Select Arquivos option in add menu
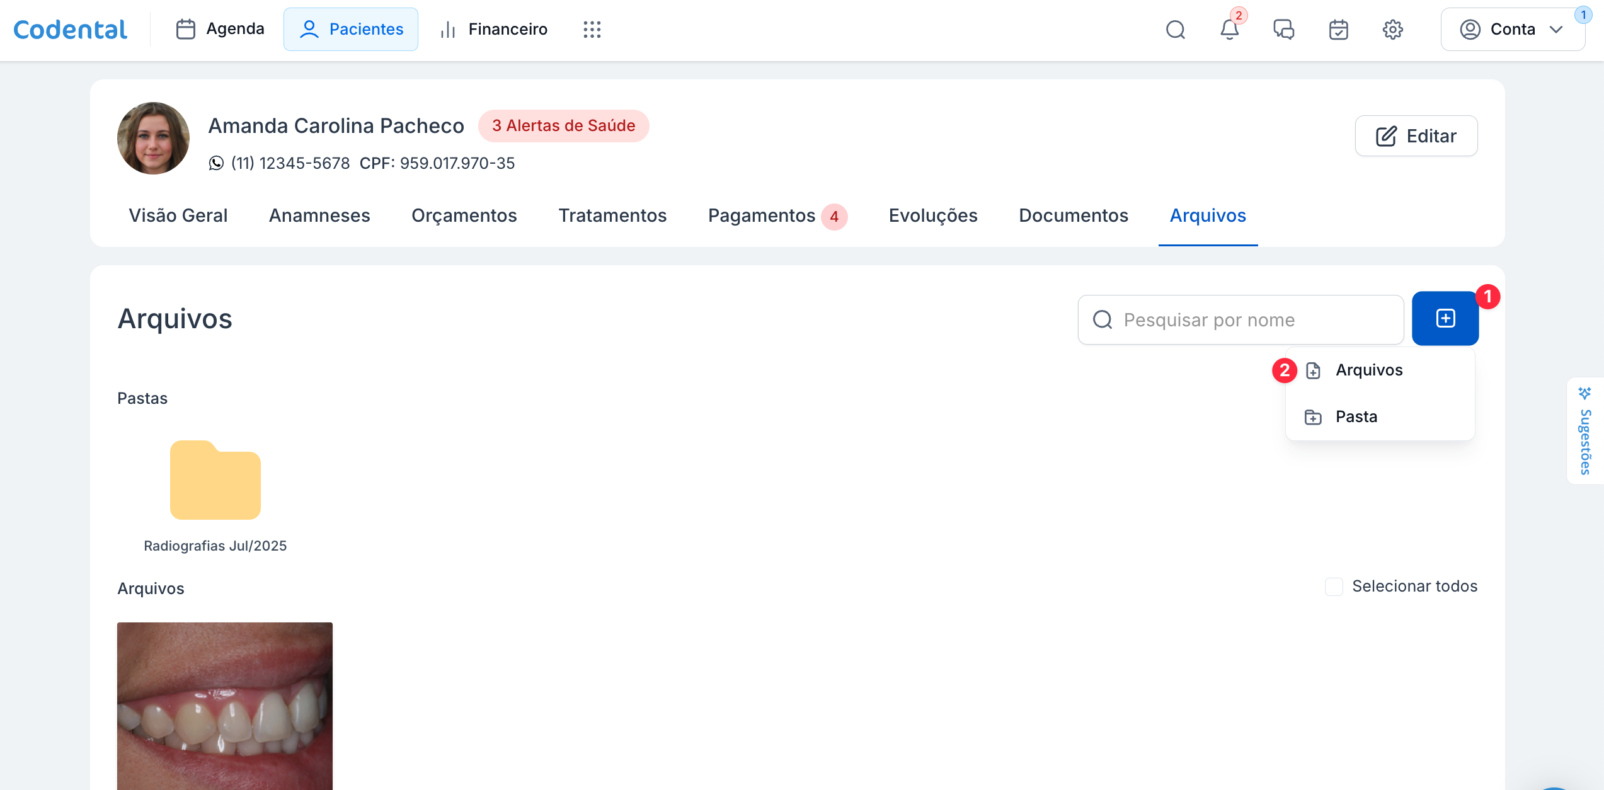The image size is (1604, 790). pos(1368,370)
